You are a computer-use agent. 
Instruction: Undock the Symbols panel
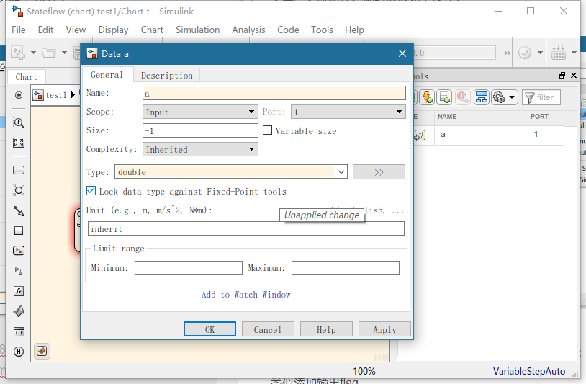[x=562, y=76]
